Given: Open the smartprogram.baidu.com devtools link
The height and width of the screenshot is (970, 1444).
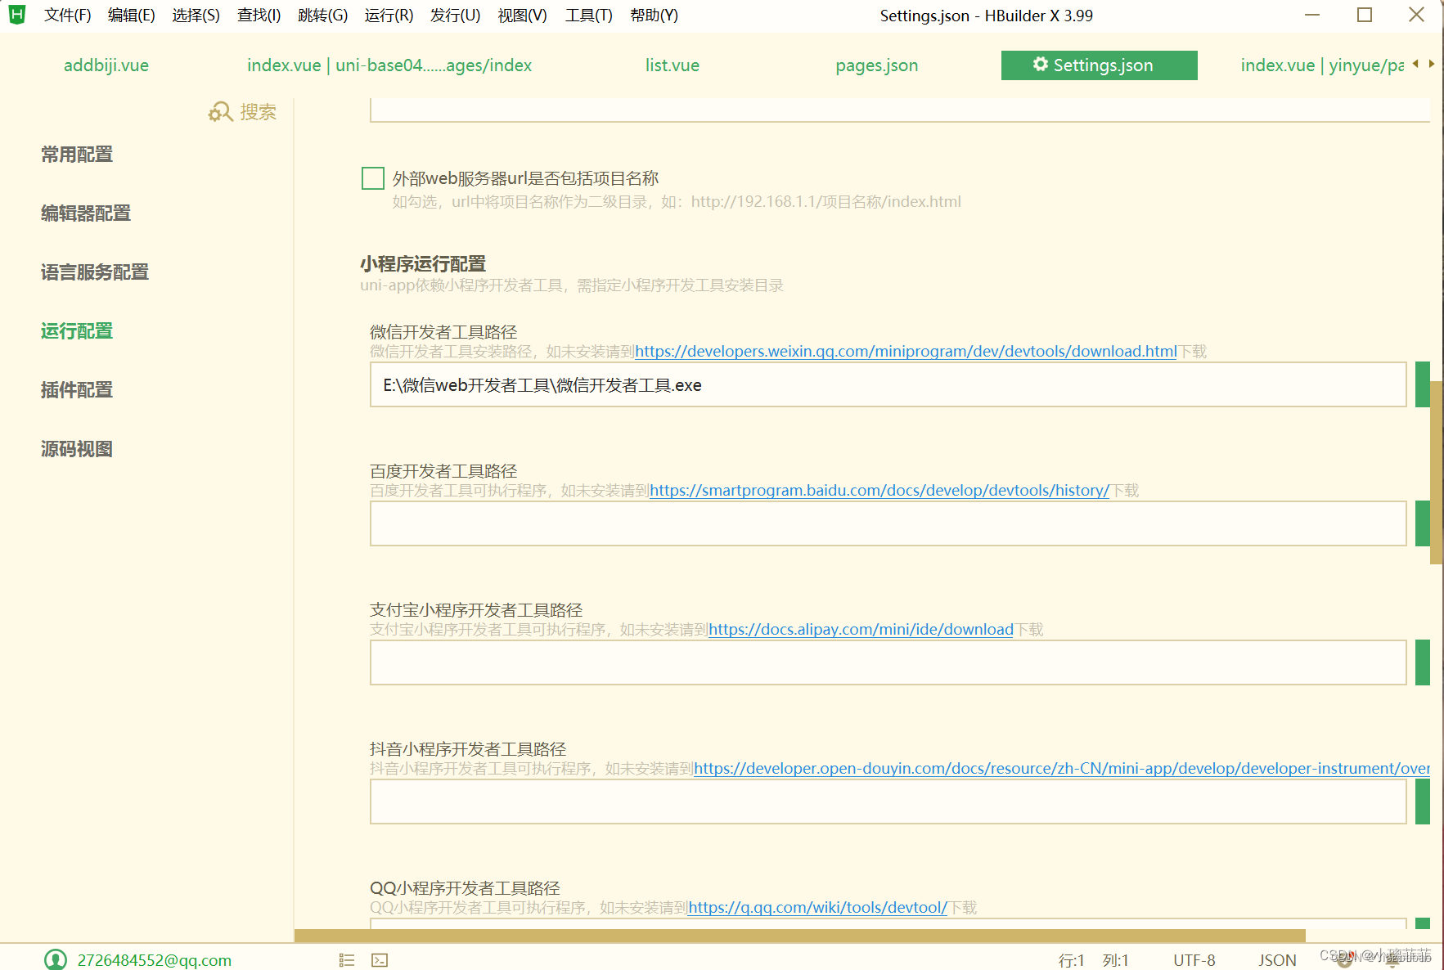Looking at the screenshot, I should pyautogui.click(x=879, y=491).
